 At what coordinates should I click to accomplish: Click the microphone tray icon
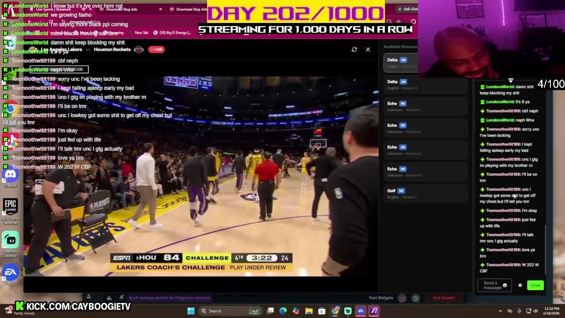click(519, 311)
